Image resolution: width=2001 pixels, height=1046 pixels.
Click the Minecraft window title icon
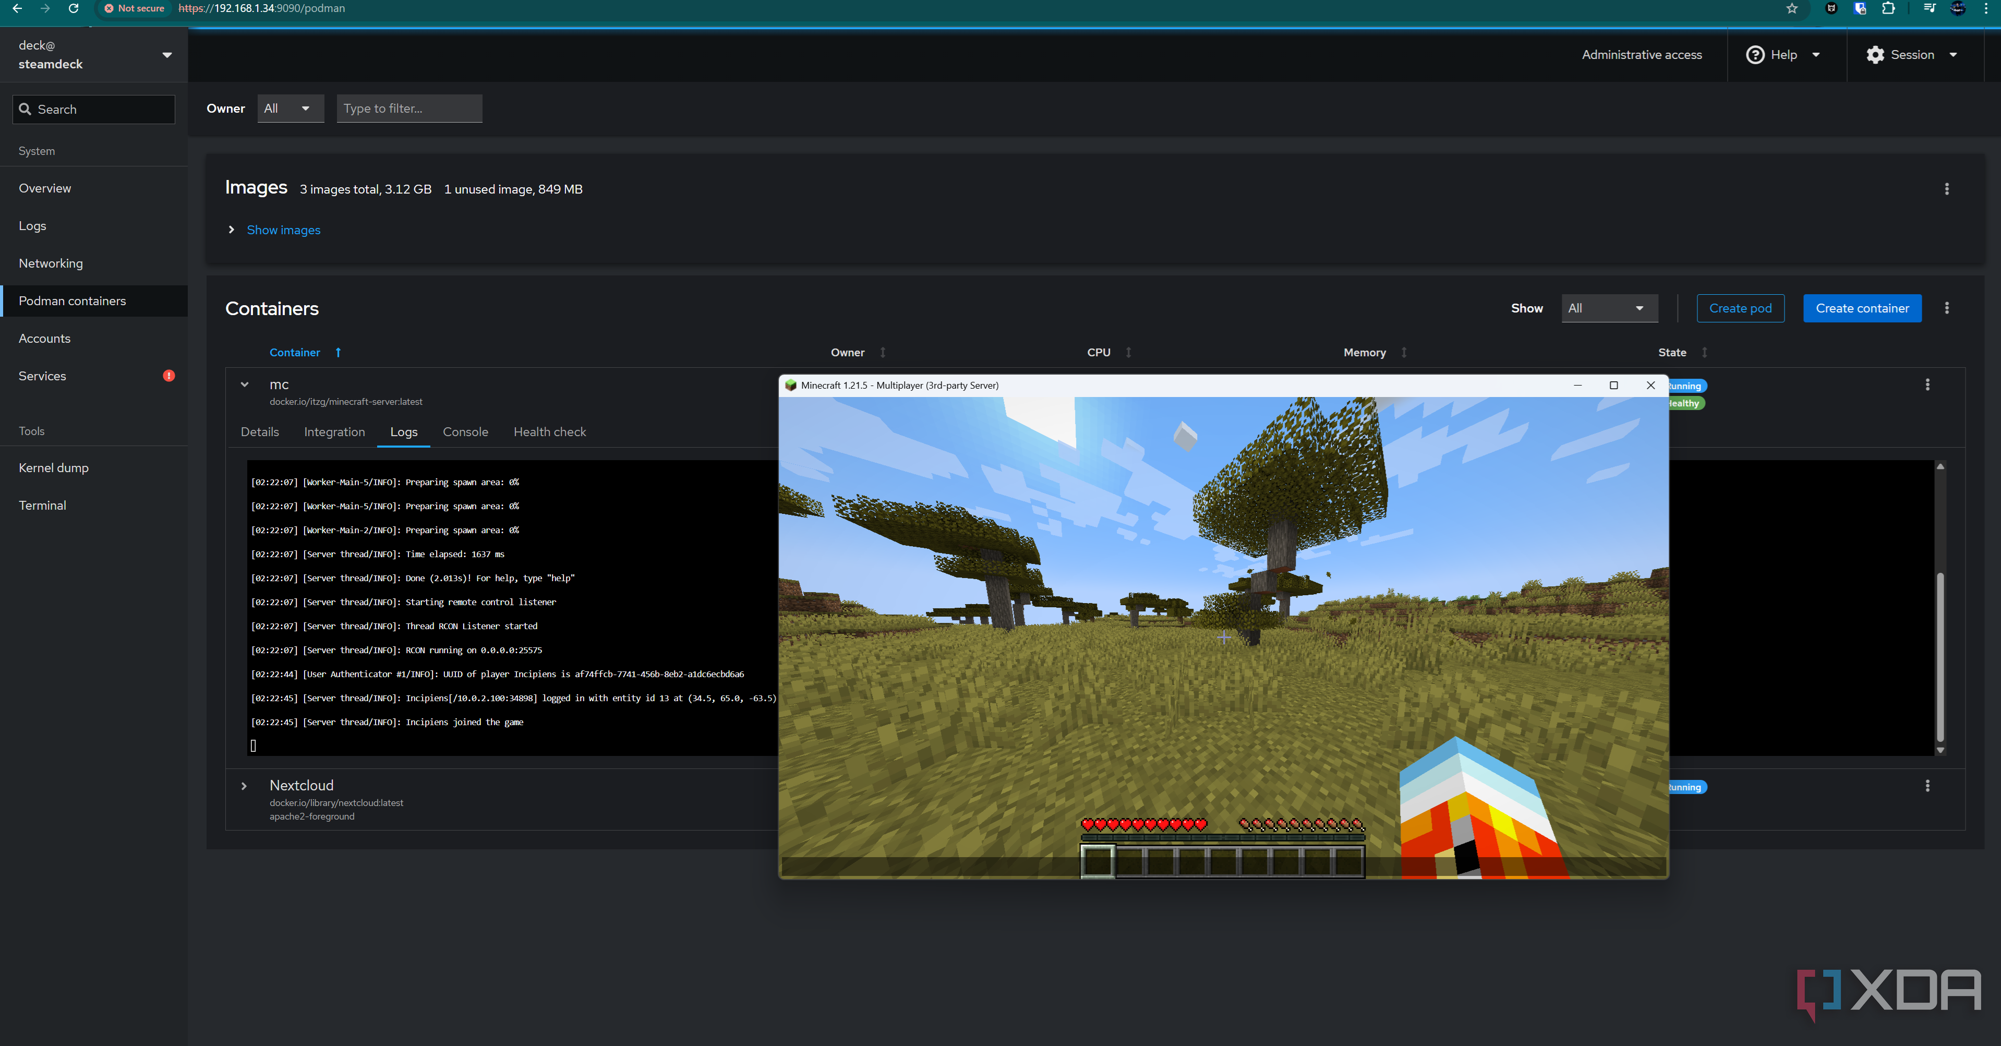pyautogui.click(x=791, y=384)
